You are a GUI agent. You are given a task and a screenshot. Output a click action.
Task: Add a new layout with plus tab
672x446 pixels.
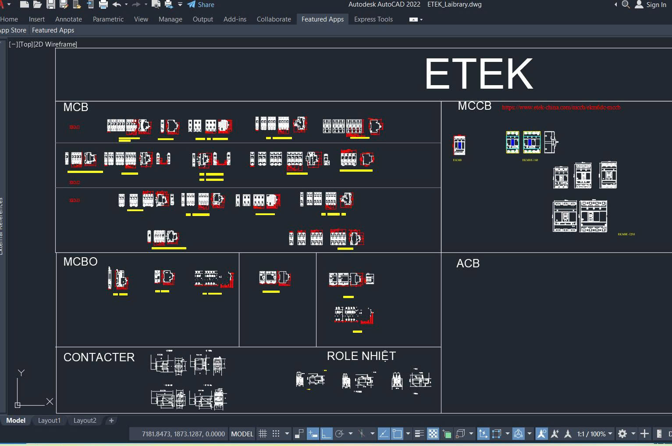[x=111, y=421]
